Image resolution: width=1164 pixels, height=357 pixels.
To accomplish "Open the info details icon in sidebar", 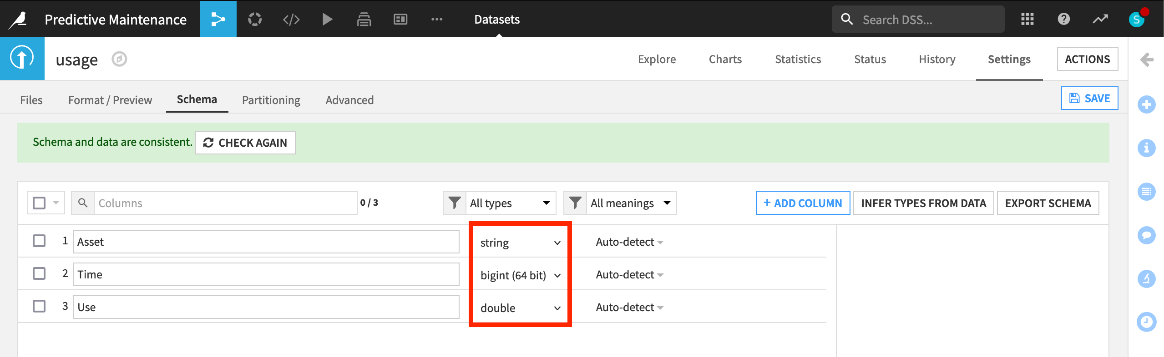I will point(1147,148).
